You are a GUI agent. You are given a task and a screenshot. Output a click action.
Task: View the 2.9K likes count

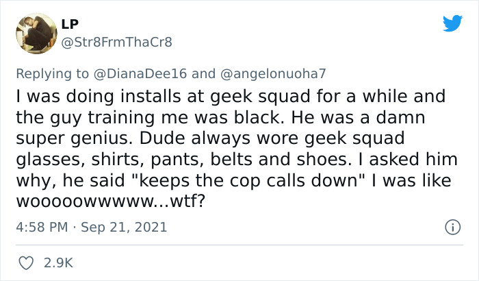(58, 262)
